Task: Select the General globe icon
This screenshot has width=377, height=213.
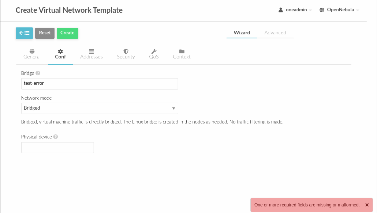Action: point(32,51)
